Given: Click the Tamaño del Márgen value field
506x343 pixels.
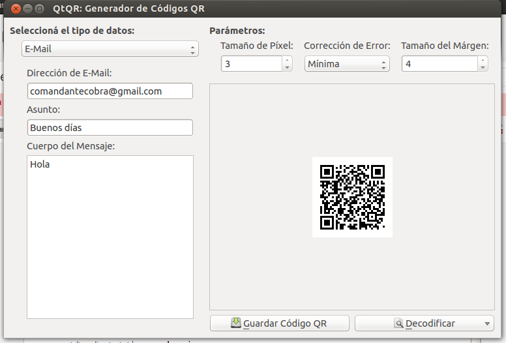Looking at the screenshot, I should (x=439, y=64).
